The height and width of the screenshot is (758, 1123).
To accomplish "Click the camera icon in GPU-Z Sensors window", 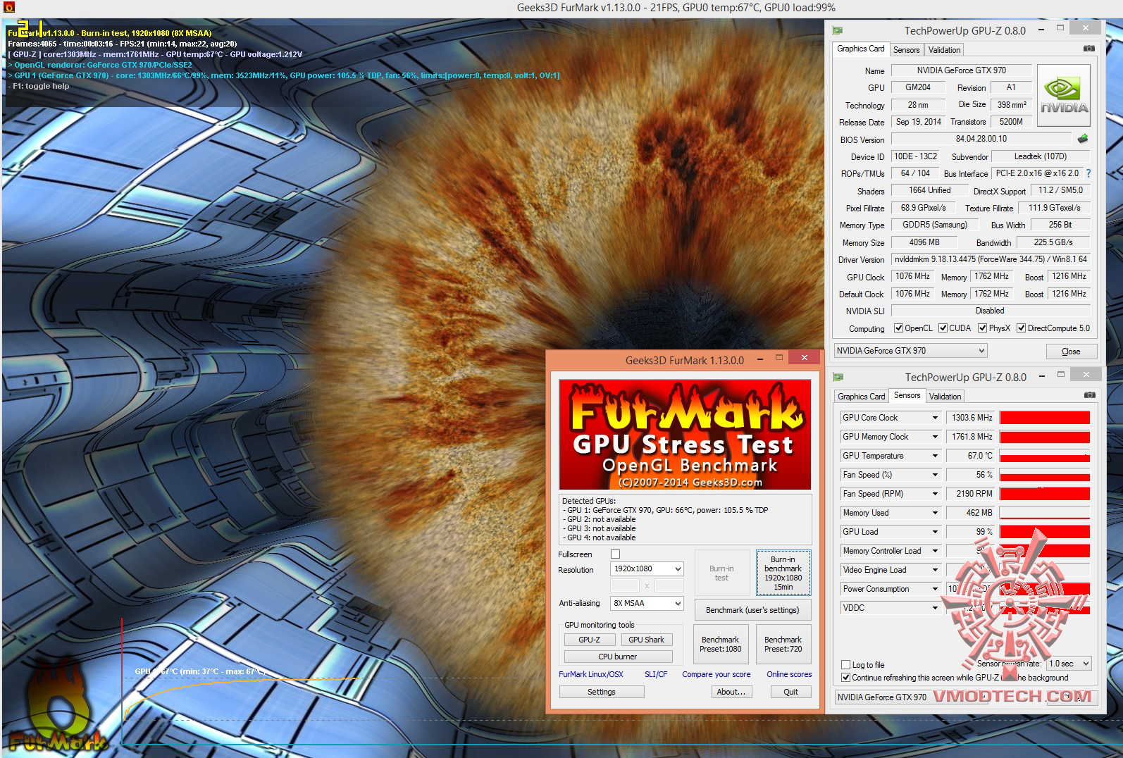I will [x=1089, y=395].
